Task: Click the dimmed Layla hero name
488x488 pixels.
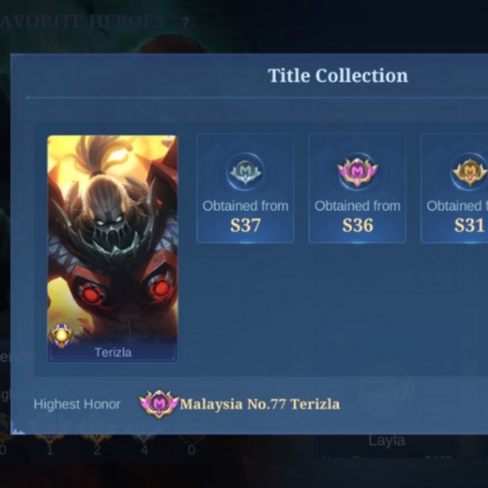Action: [387, 441]
